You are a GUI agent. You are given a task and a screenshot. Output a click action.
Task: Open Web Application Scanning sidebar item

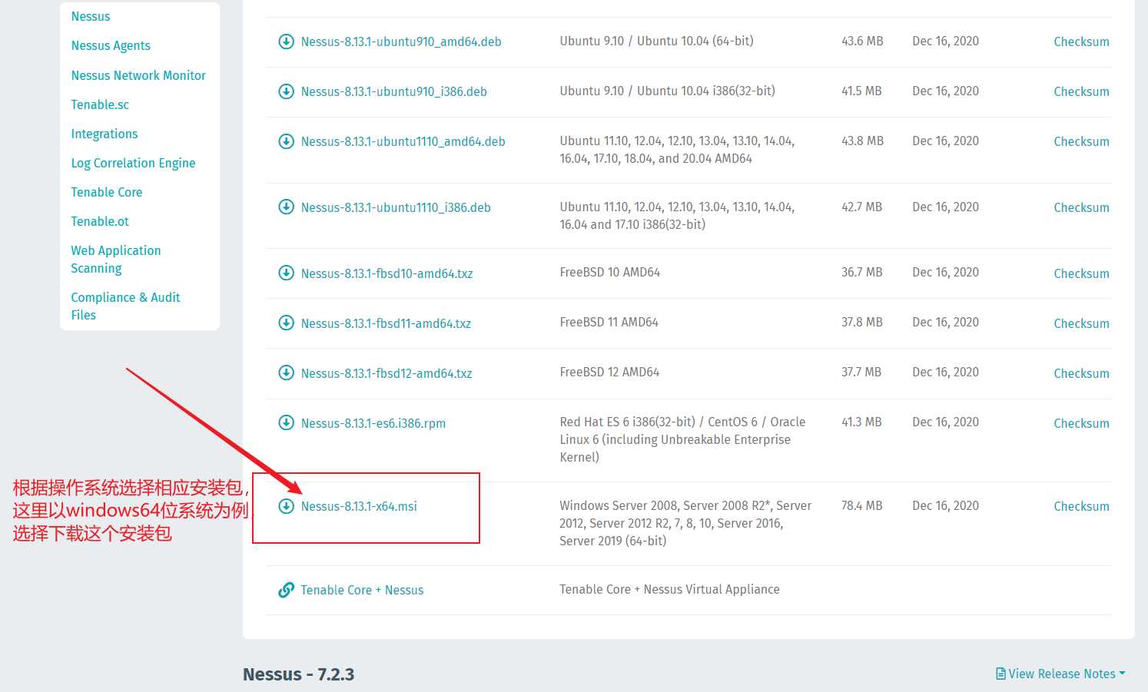tap(116, 260)
